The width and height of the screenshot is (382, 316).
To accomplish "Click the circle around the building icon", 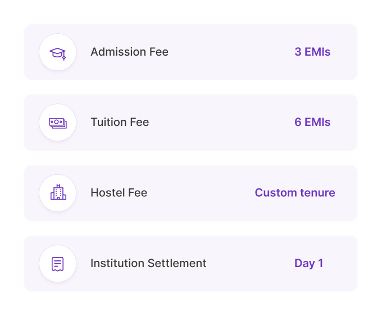I will pyautogui.click(x=58, y=193).
